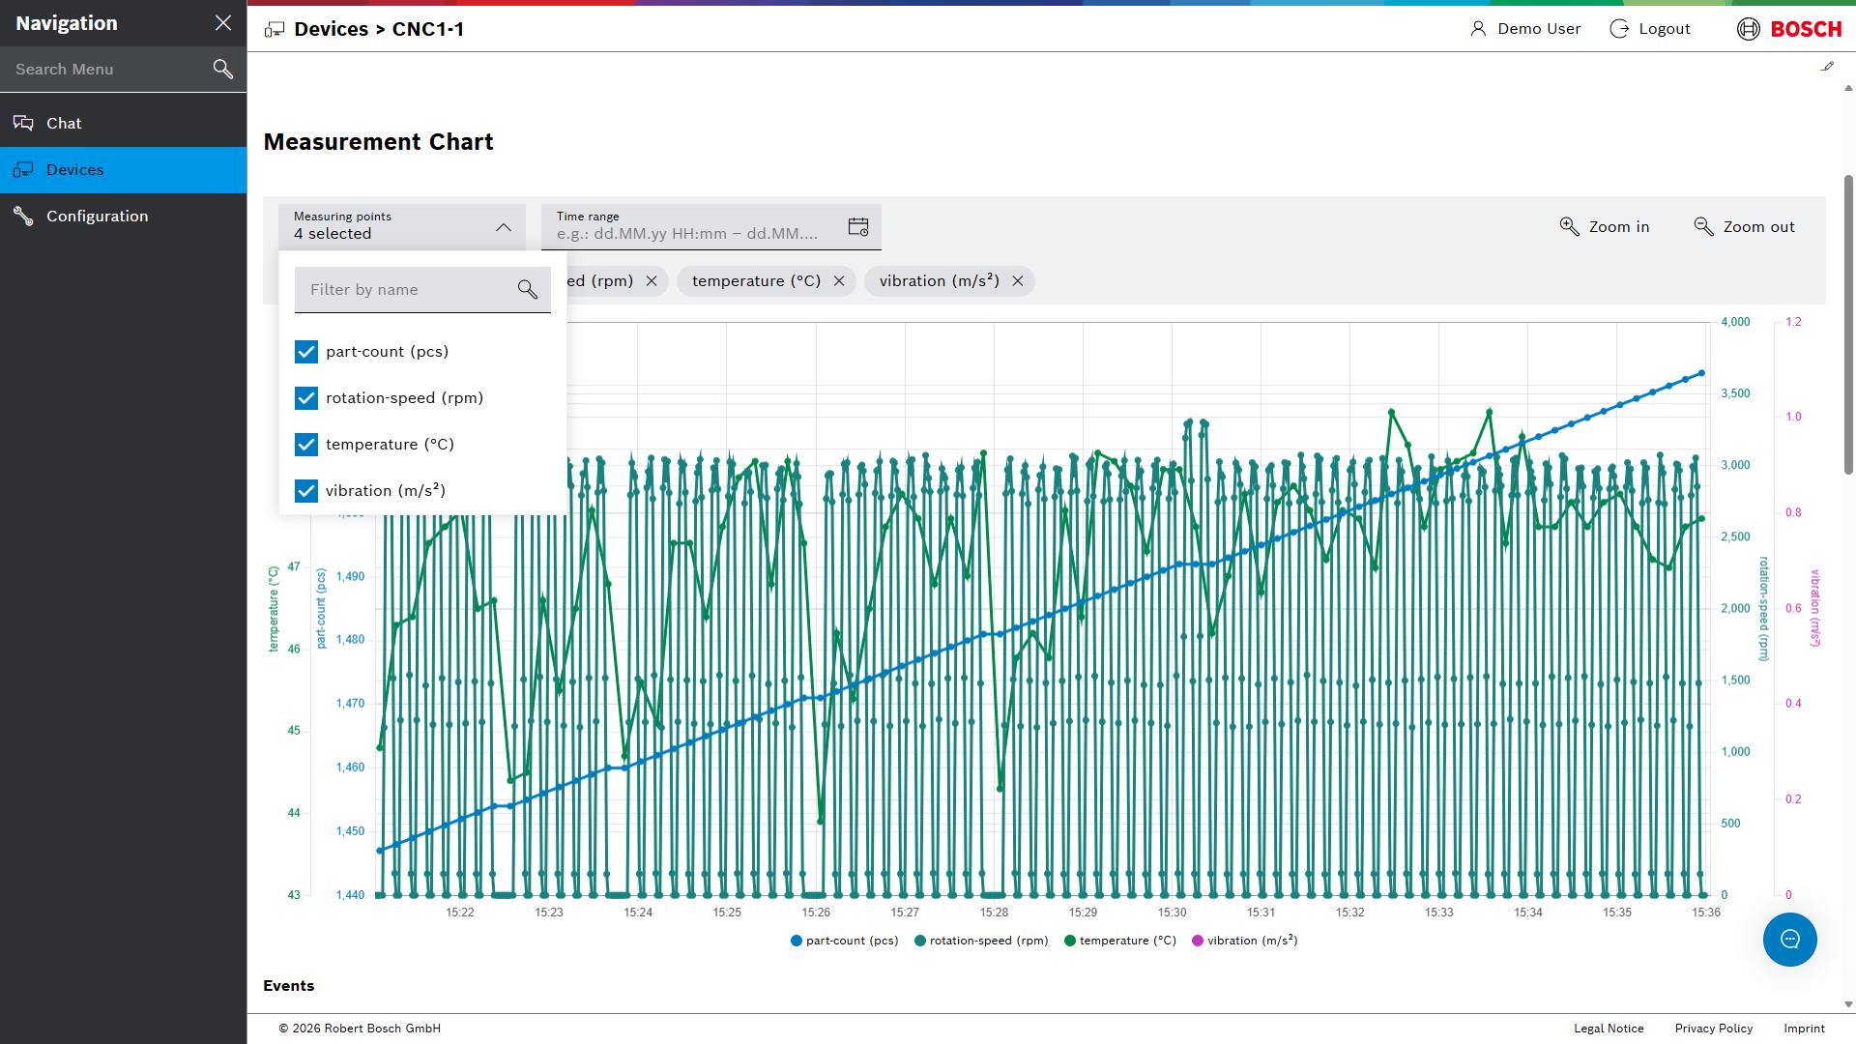Screen dimensions: 1856x1044
Task: Toggle rotation-speed (rpm) legend entry
Action: 981,941
